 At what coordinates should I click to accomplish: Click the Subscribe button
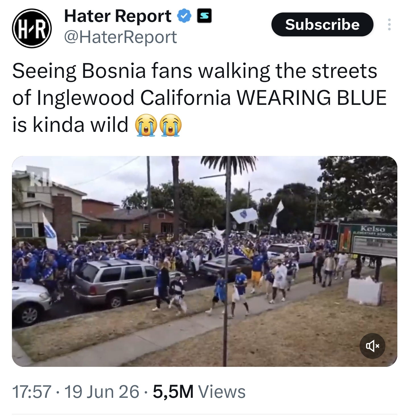click(322, 24)
